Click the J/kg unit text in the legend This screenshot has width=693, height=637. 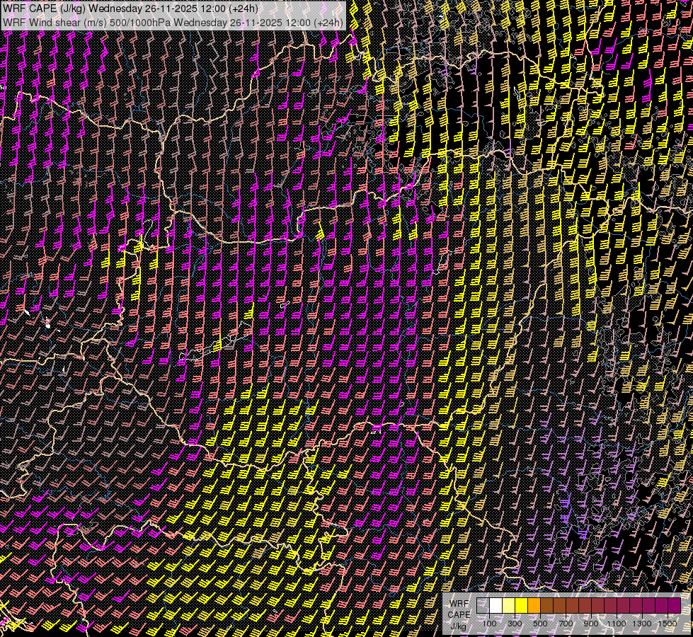[459, 626]
